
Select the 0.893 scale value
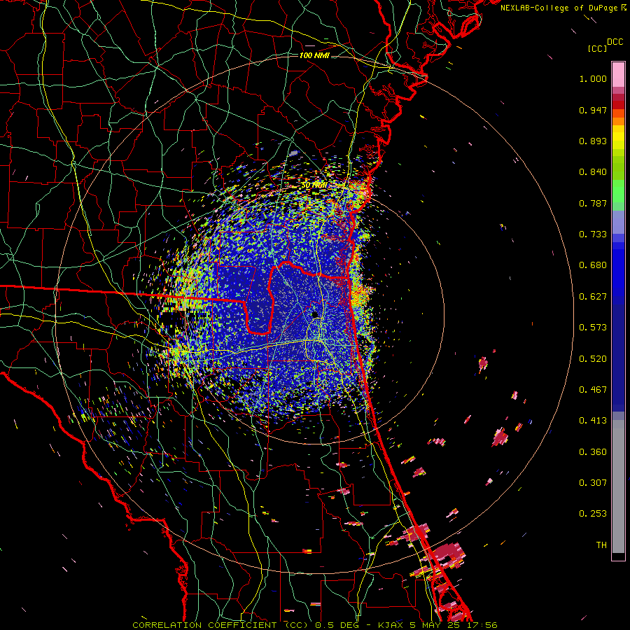click(593, 141)
